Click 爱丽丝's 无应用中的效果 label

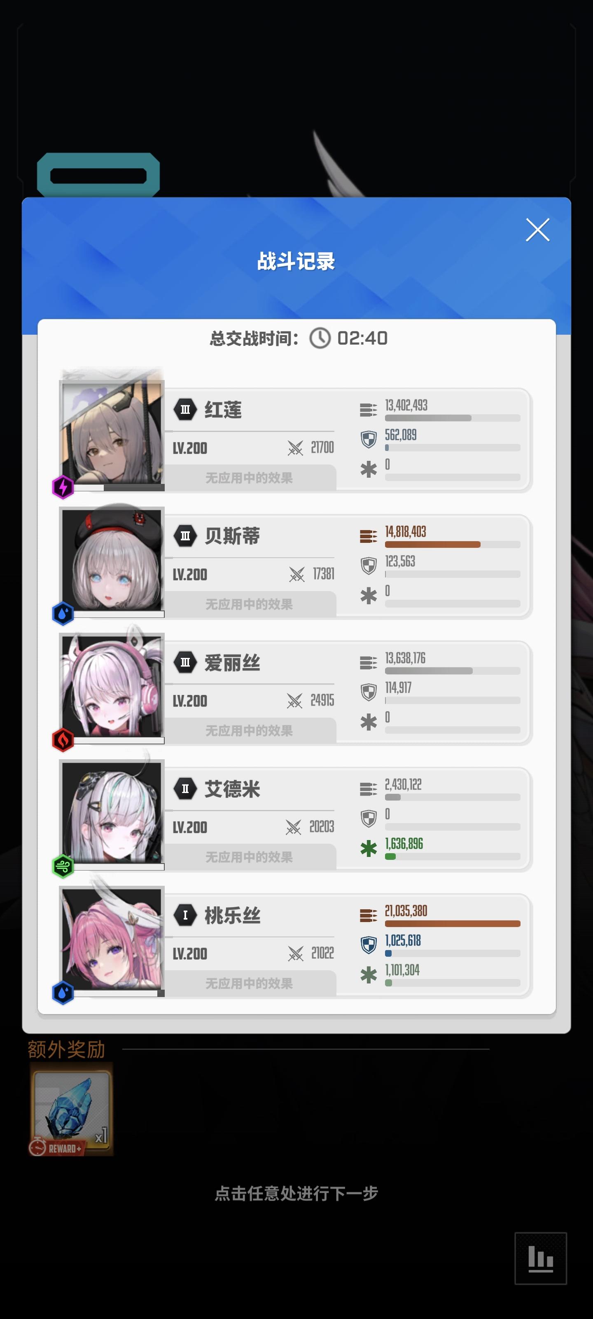click(x=249, y=731)
